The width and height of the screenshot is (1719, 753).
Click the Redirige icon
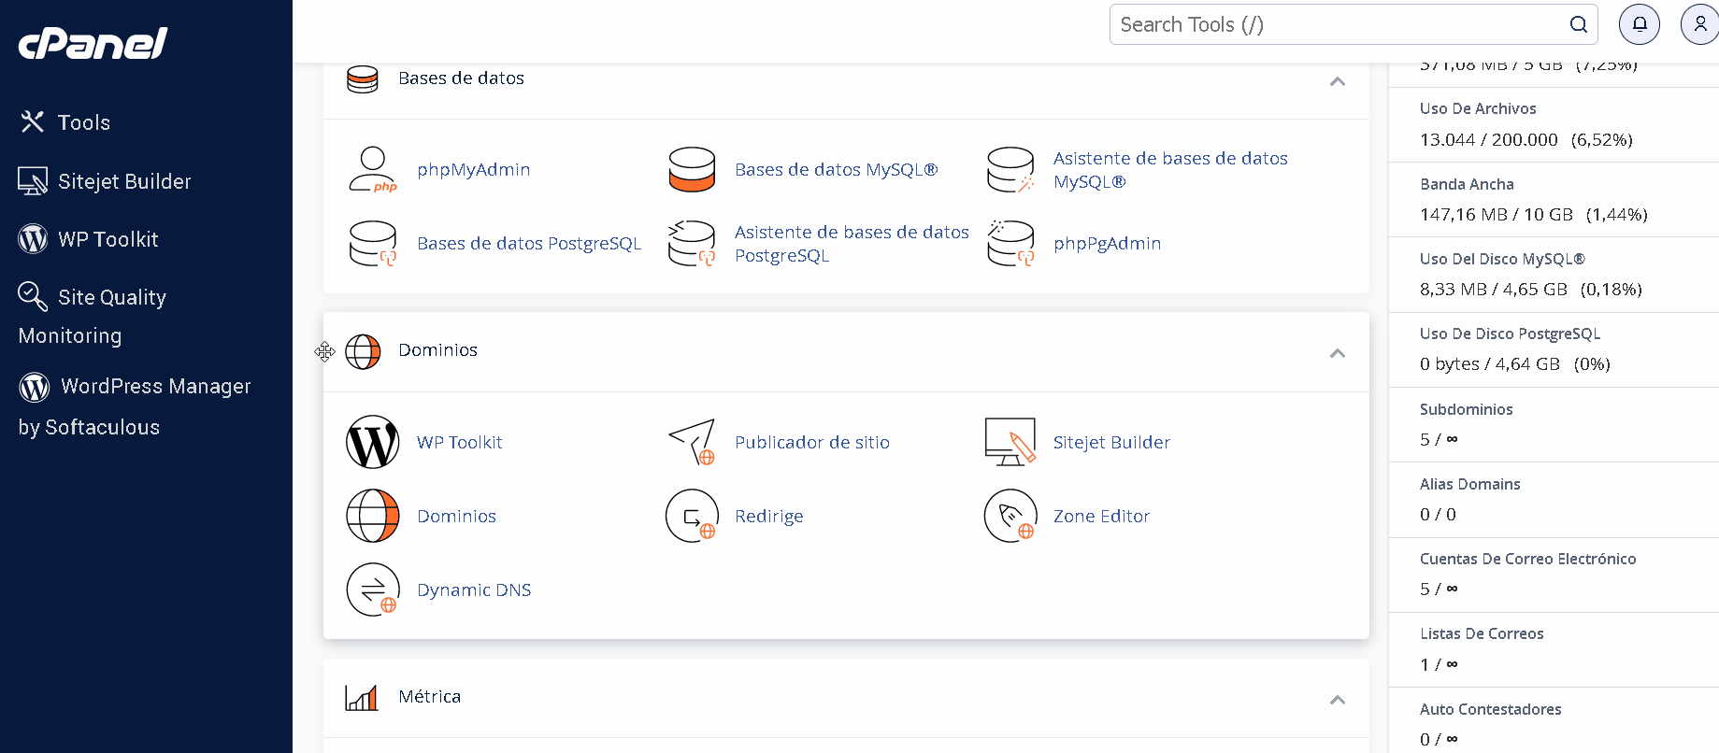tap(692, 516)
